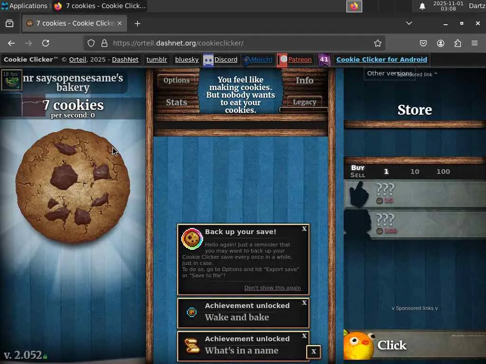486x364 pixels.
Task: Open the Discord link
Action: pyautogui.click(x=225, y=59)
